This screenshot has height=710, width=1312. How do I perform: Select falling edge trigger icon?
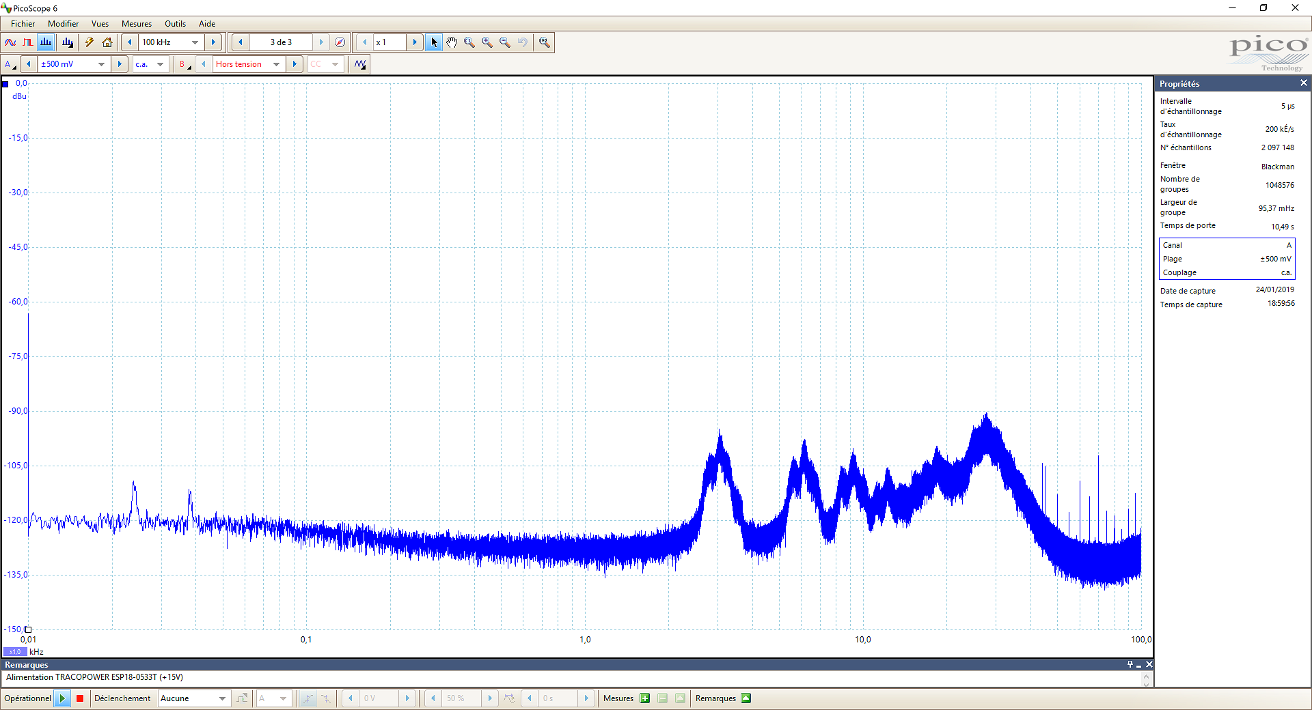pos(326,698)
